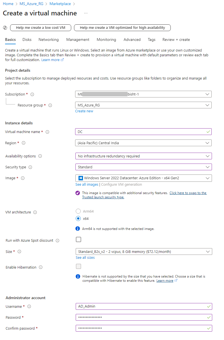
Task: Click info icon beside Image label
Action: (23, 178)
